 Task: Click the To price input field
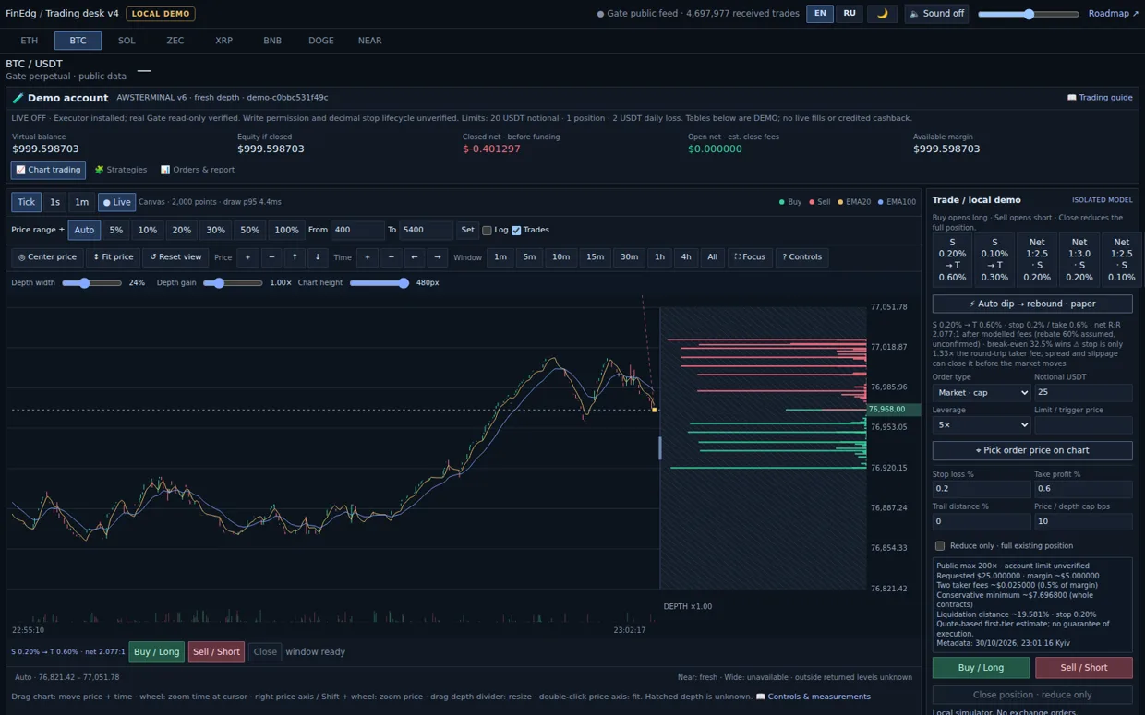coord(427,231)
